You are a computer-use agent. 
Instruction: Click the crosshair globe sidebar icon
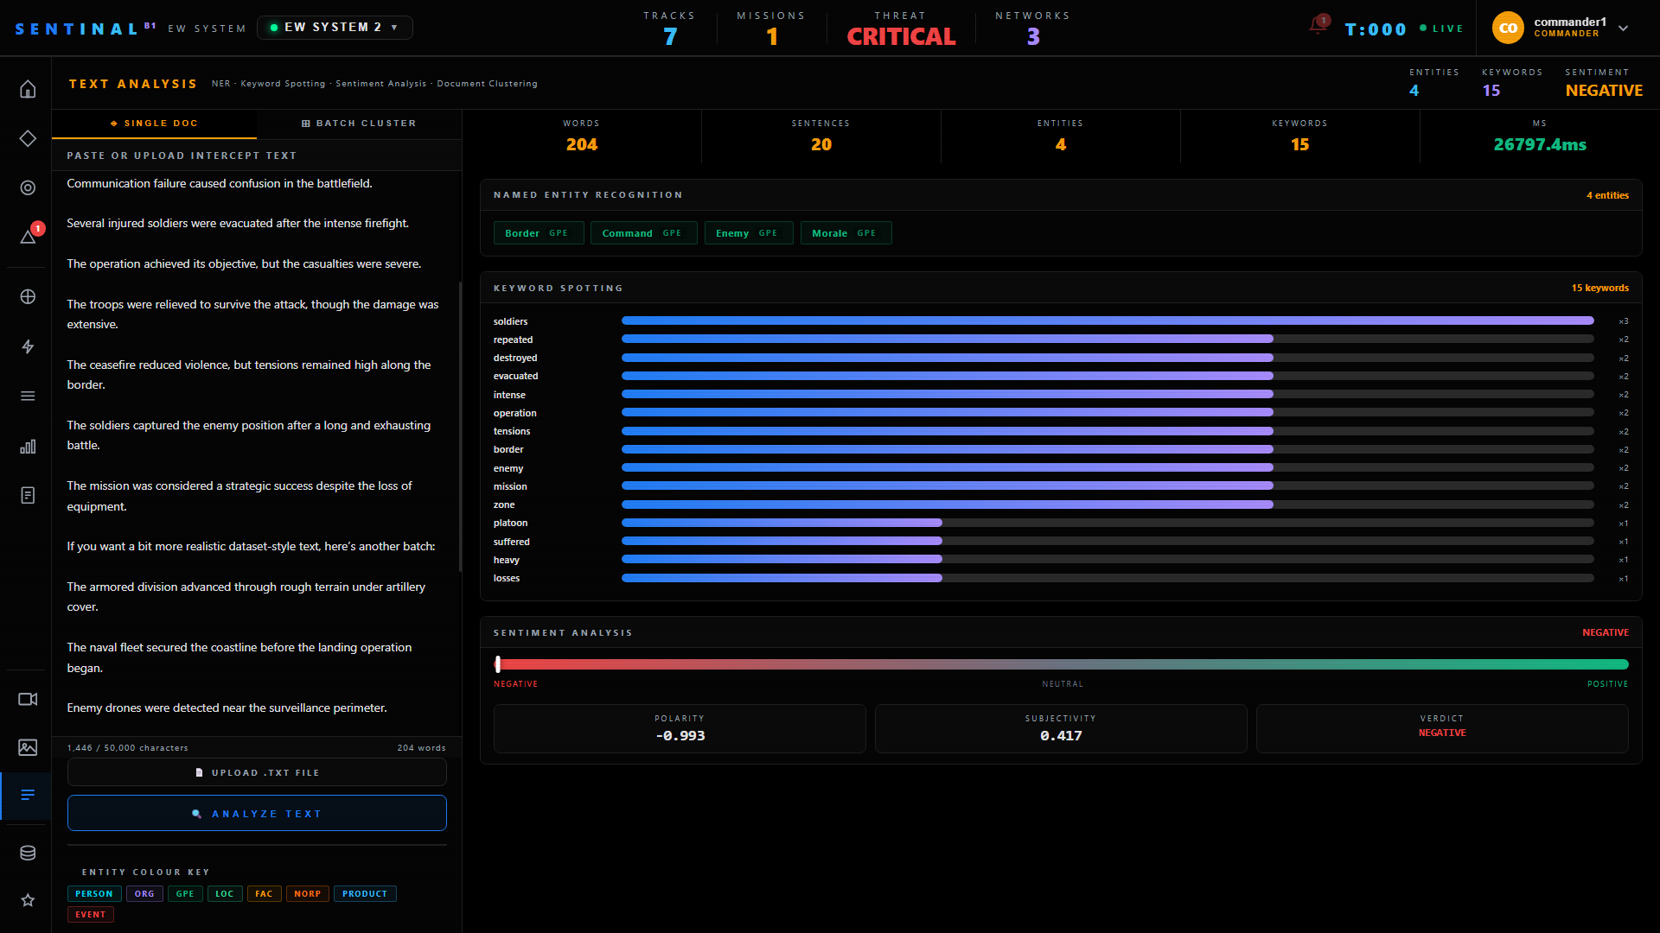click(28, 296)
